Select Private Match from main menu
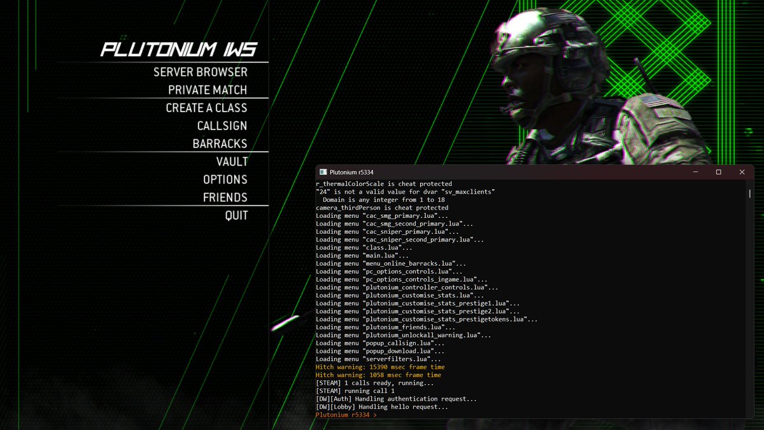Screen dimensions: 764x430 [208, 90]
